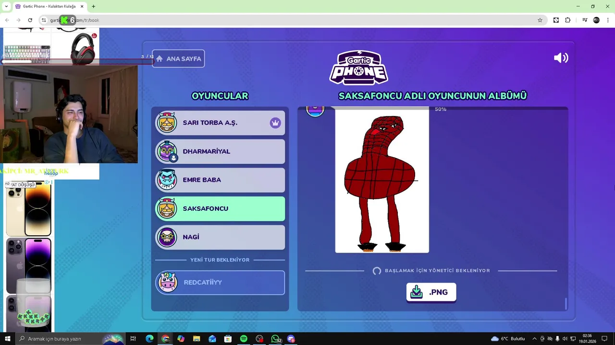Click EMRE BABA's blue monster avatar
Image resolution: width=615 pixels, height=345 pixels.
[167, 180]
